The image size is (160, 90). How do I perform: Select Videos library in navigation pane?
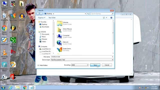coord(43,41)
